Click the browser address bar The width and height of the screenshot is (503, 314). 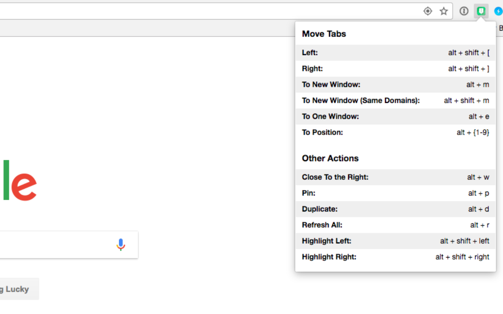tap(196, 11)
